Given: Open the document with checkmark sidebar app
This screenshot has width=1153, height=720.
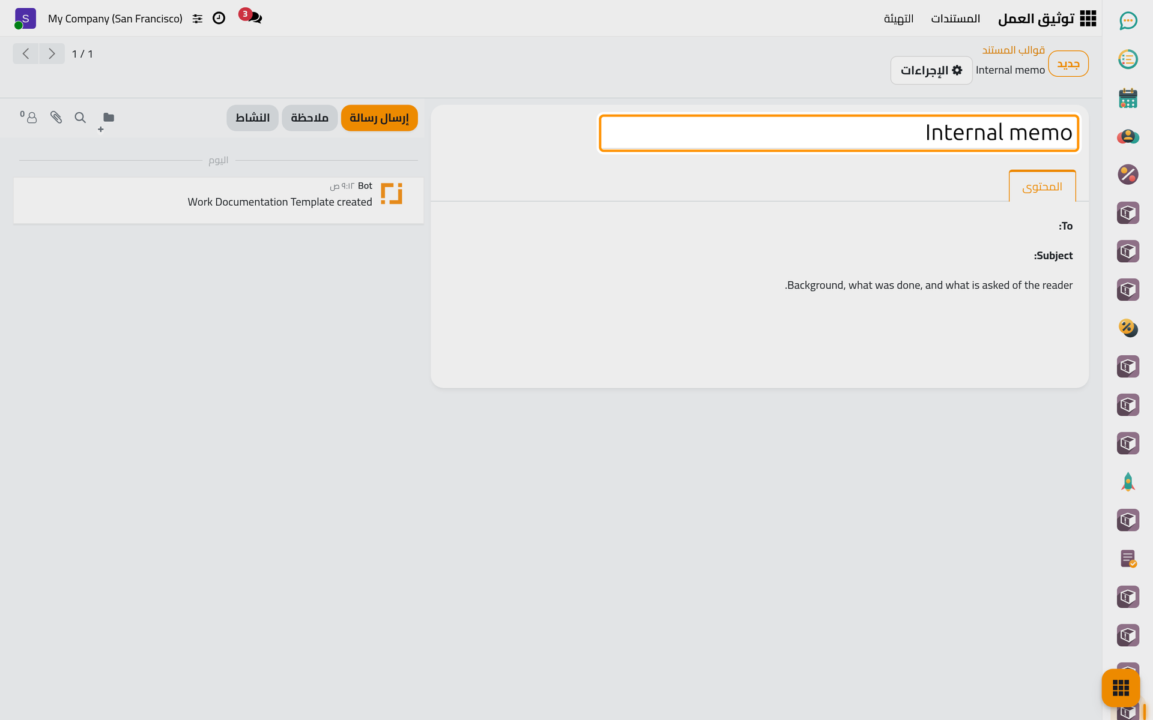Looking at the screenshot, I should click(1128, 559).
